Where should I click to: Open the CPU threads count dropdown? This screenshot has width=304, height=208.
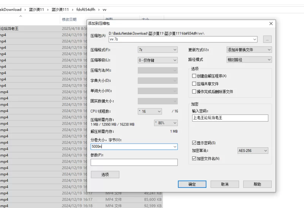150,111
